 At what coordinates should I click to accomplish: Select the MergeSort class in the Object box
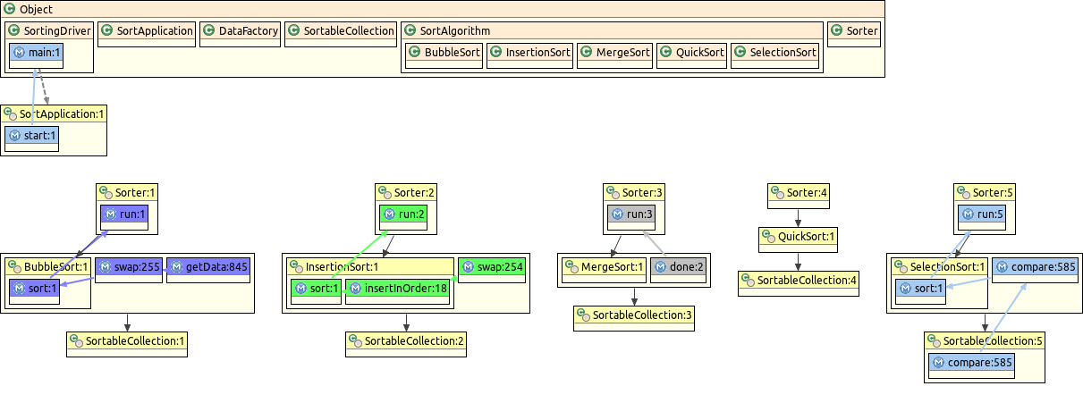coord(614,53)
